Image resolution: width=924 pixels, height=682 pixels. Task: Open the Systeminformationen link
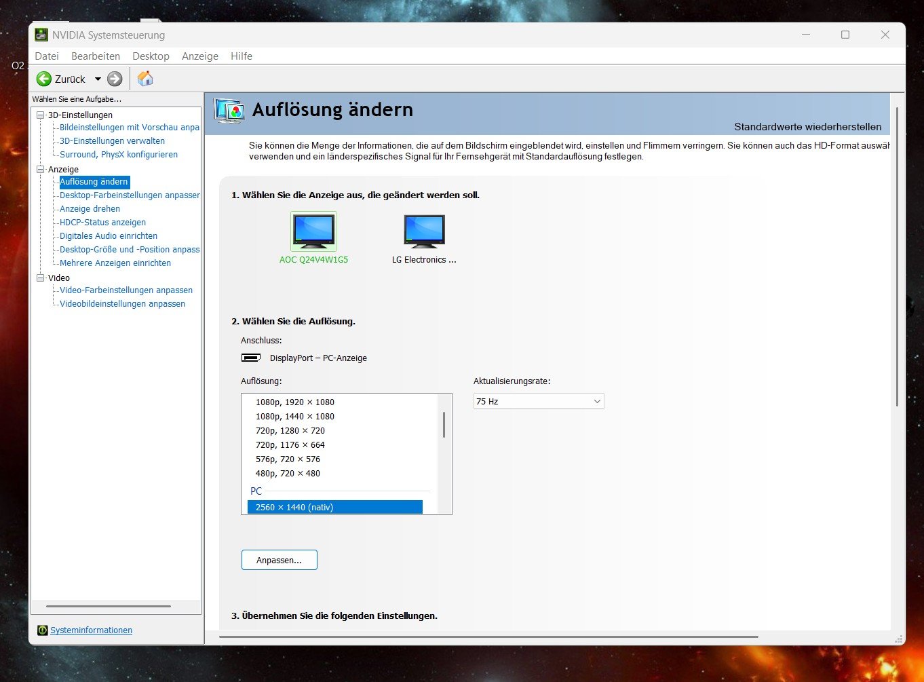[91, 630]
